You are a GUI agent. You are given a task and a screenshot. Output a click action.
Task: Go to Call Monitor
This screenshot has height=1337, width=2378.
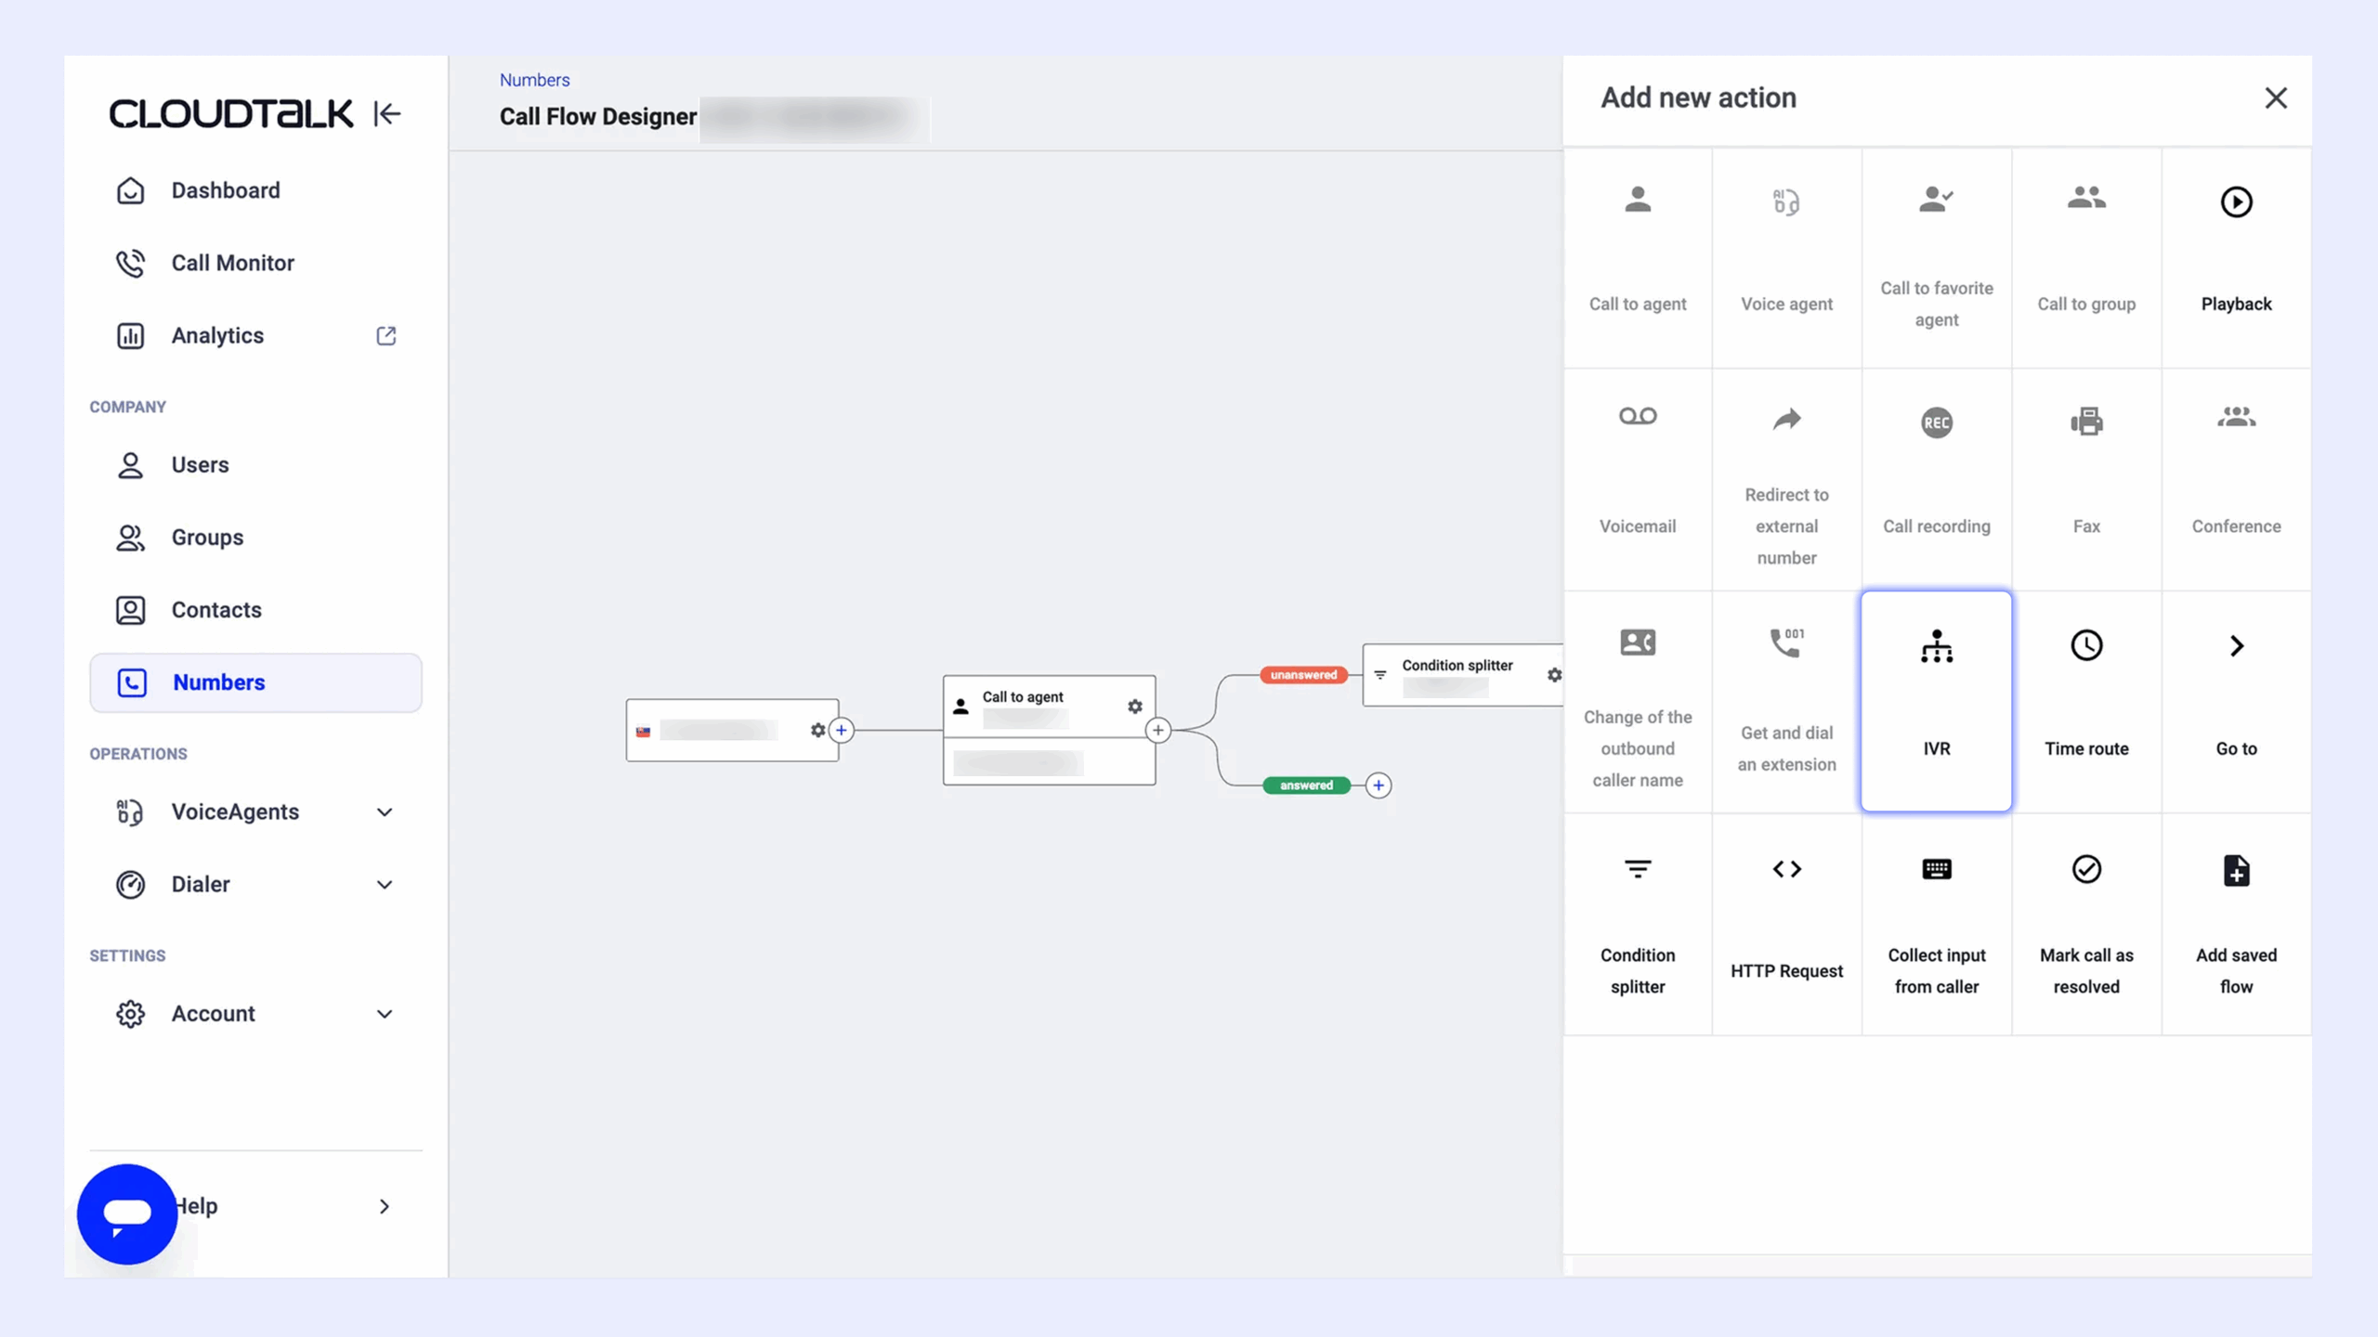tap(232, 263)
